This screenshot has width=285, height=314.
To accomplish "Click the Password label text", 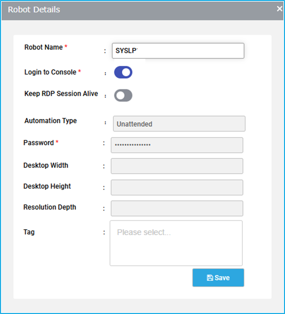I will (38, 143).
